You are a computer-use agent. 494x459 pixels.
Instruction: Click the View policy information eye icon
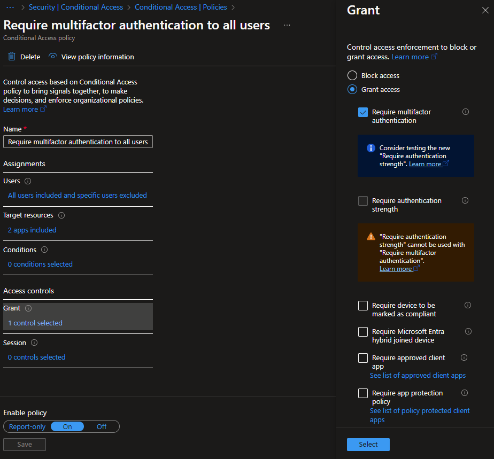pyautogui.click(x=52, y=56)
